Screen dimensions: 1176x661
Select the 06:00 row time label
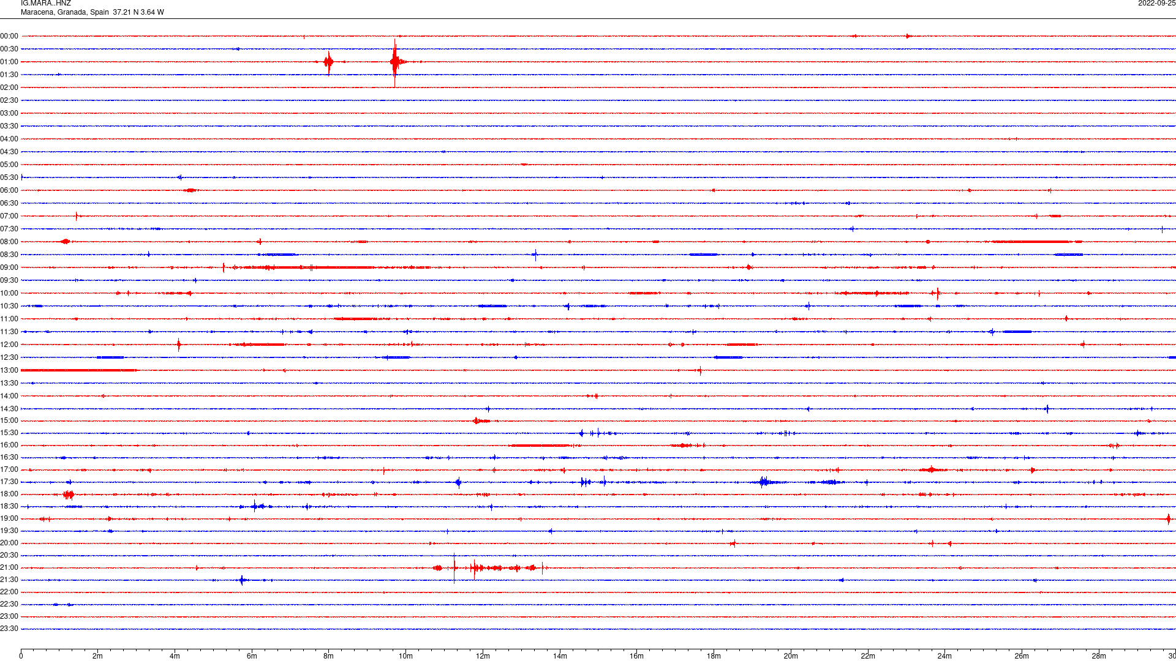pos(9,190)
